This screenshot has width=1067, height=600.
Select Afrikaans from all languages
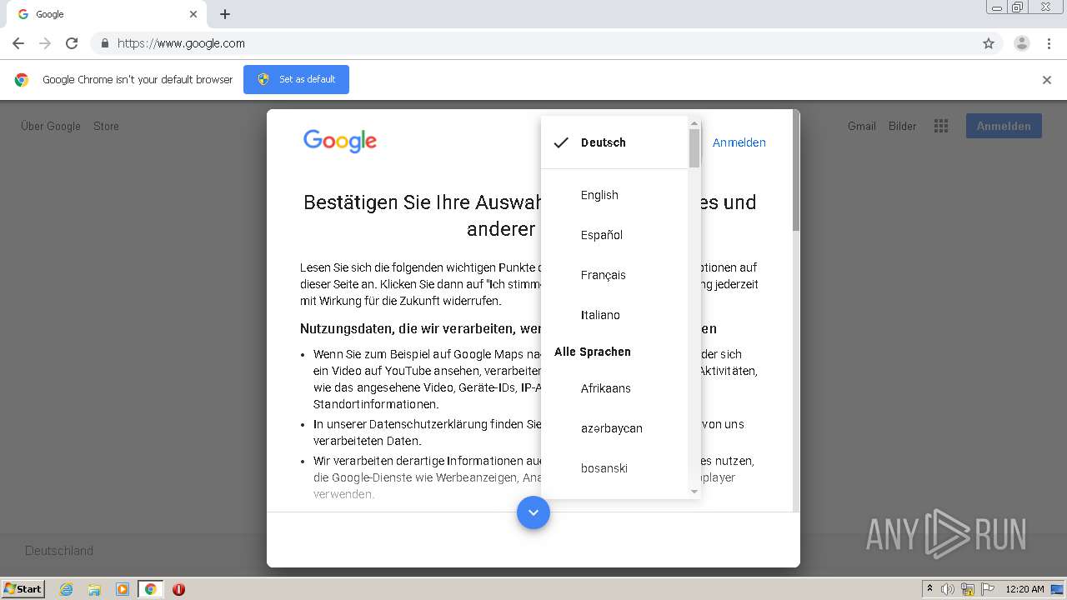coord(614,388)
